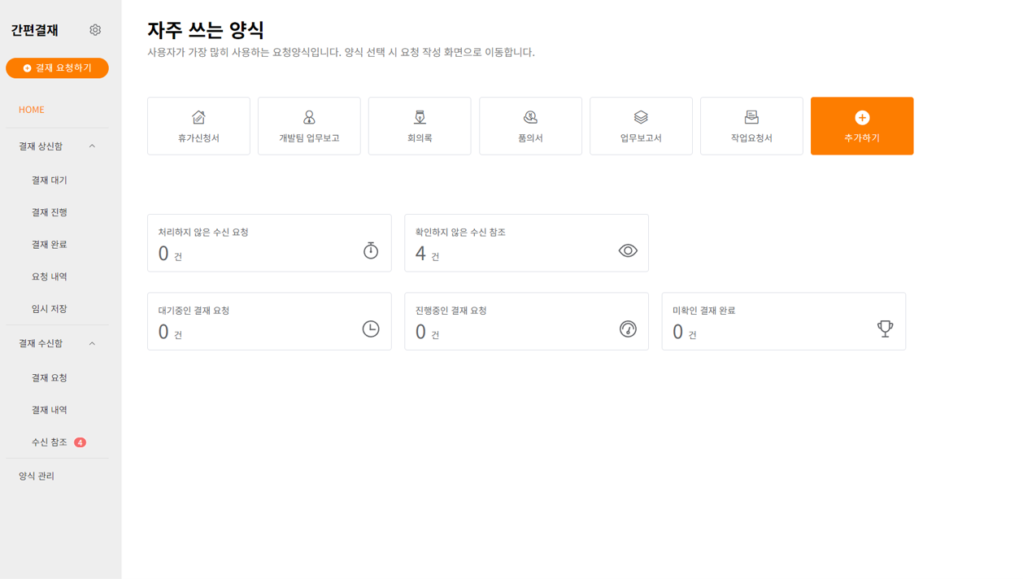Click the eye icon on 확인하지 않은 수신 참조
Screen dimensions: 1023x579
click(x=628, y=250)
